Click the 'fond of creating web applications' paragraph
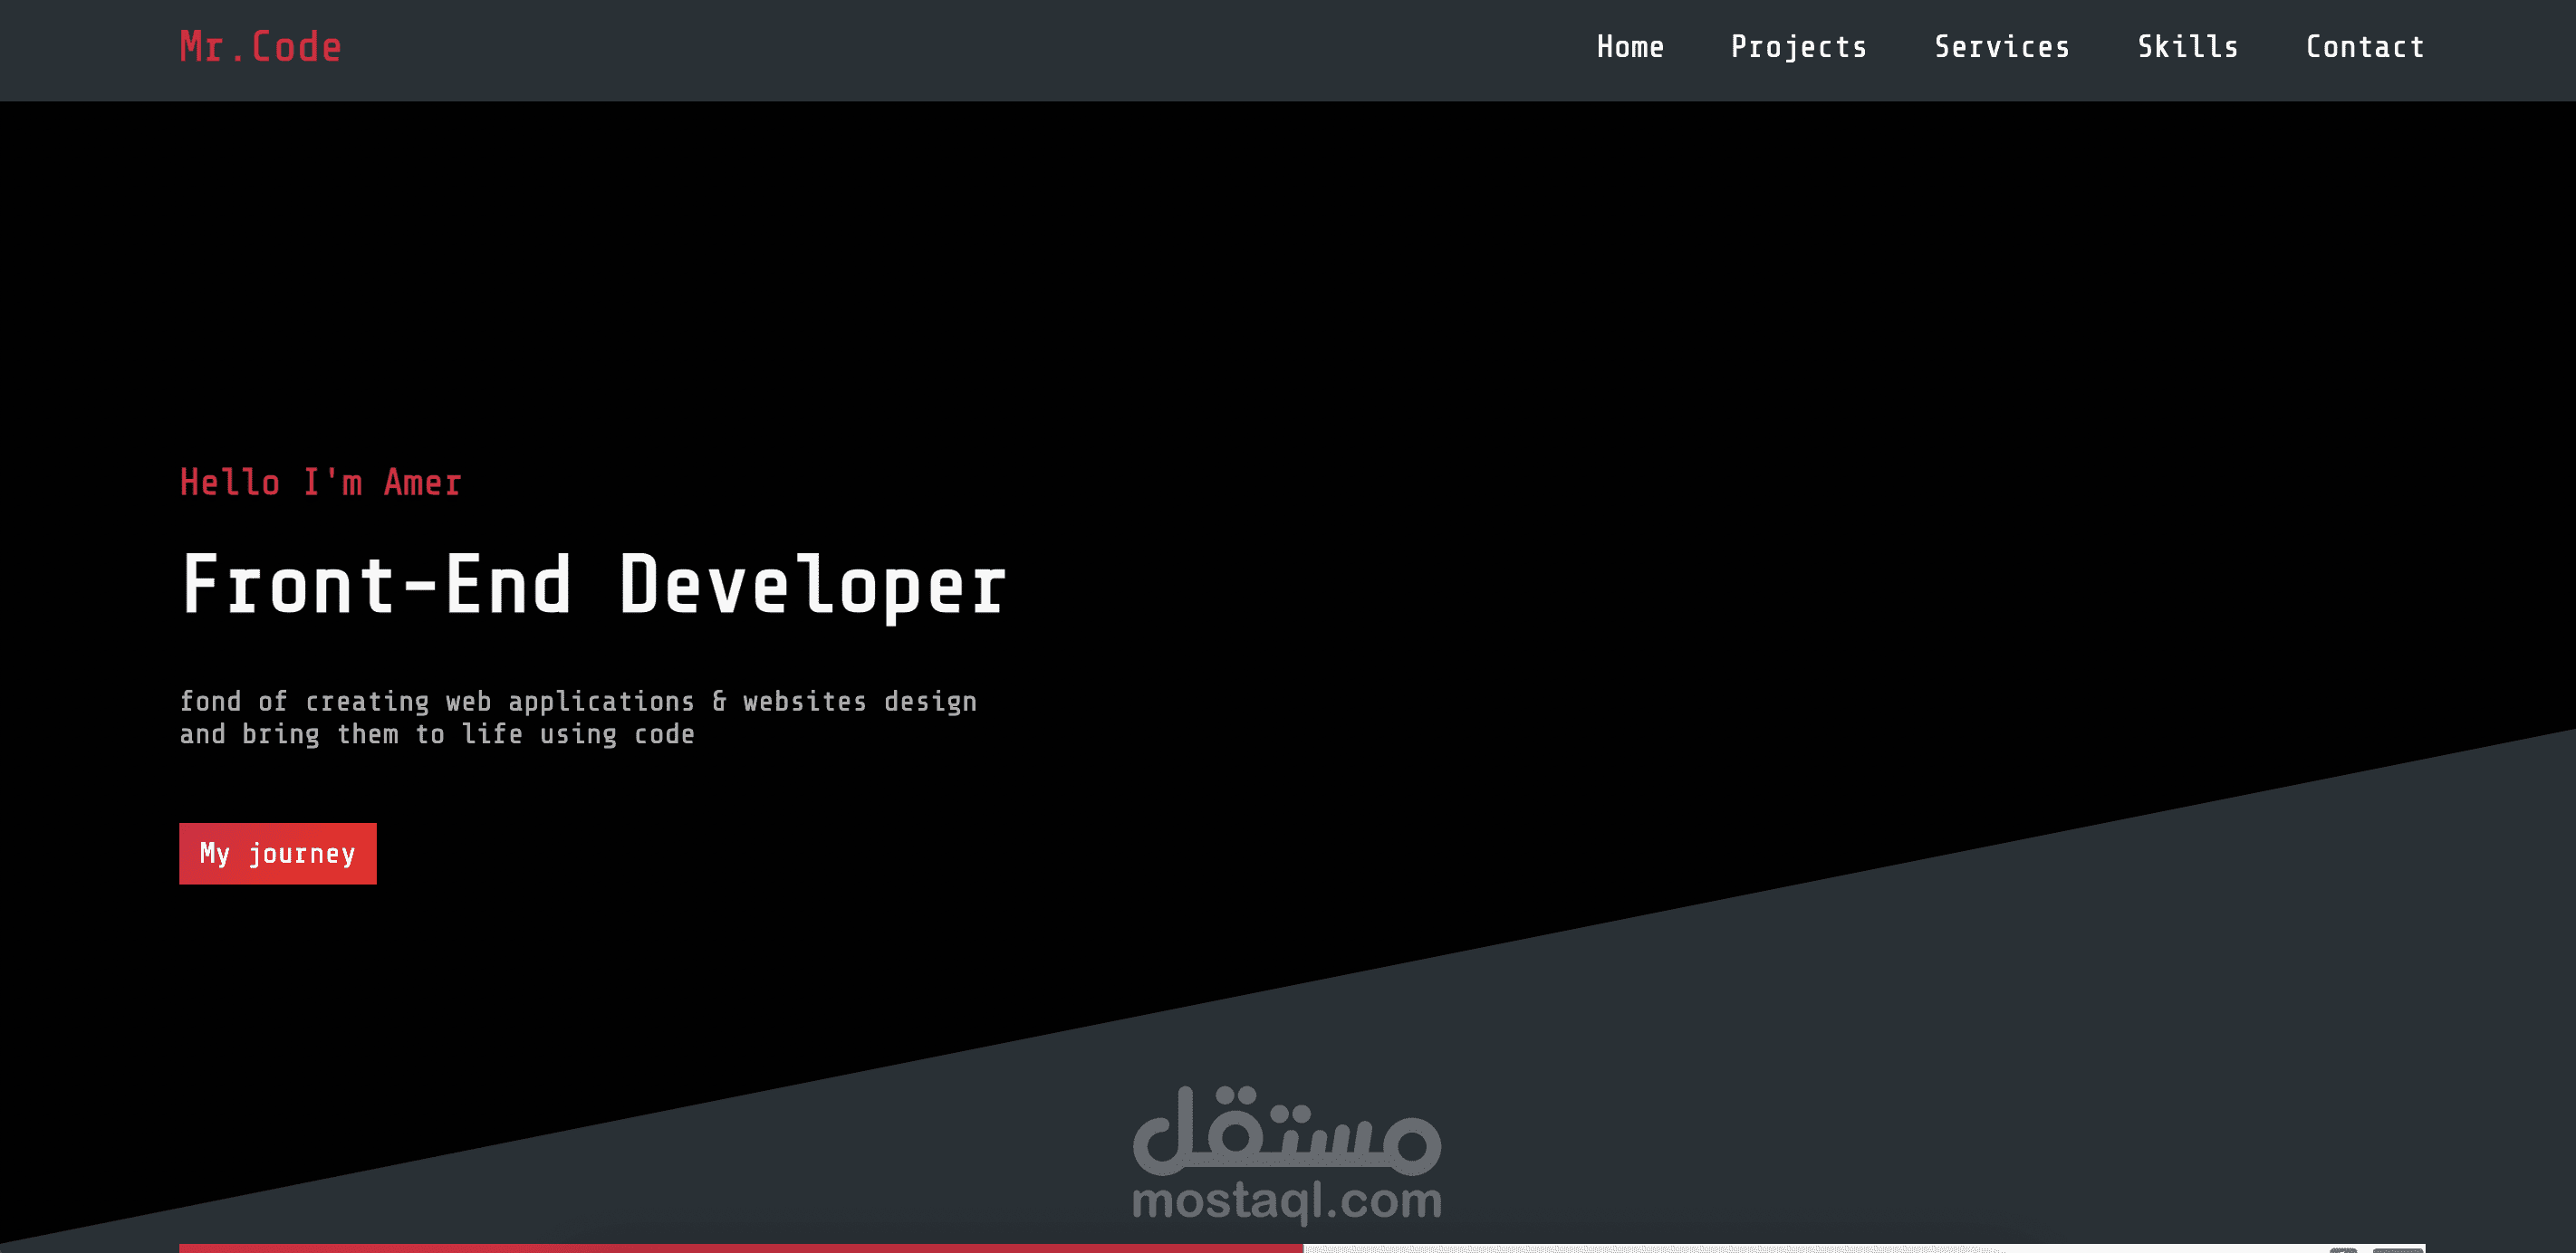Screen dimensions: 2576x1253 (x=578, y=717)
